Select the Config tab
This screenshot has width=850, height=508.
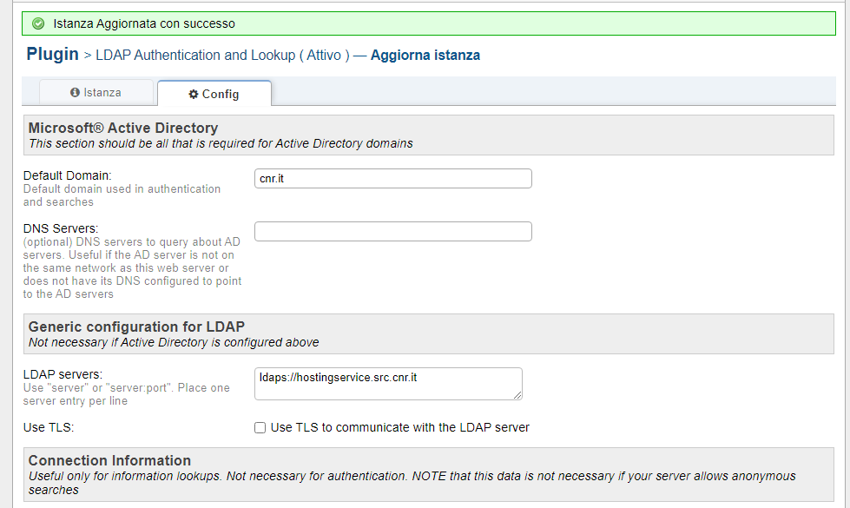[x=214, y=93]
